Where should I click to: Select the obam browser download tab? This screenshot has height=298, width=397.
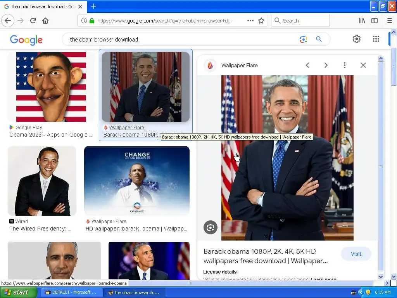[43, 7]
